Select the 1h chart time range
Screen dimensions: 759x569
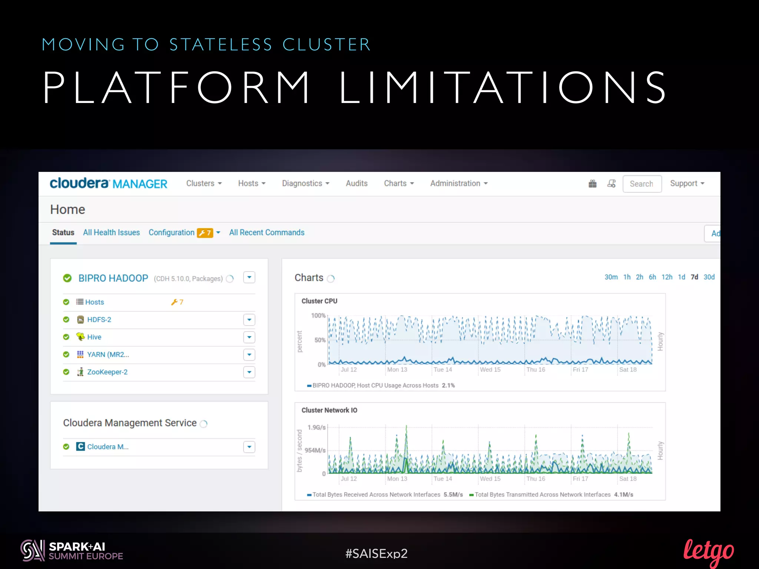627,277
